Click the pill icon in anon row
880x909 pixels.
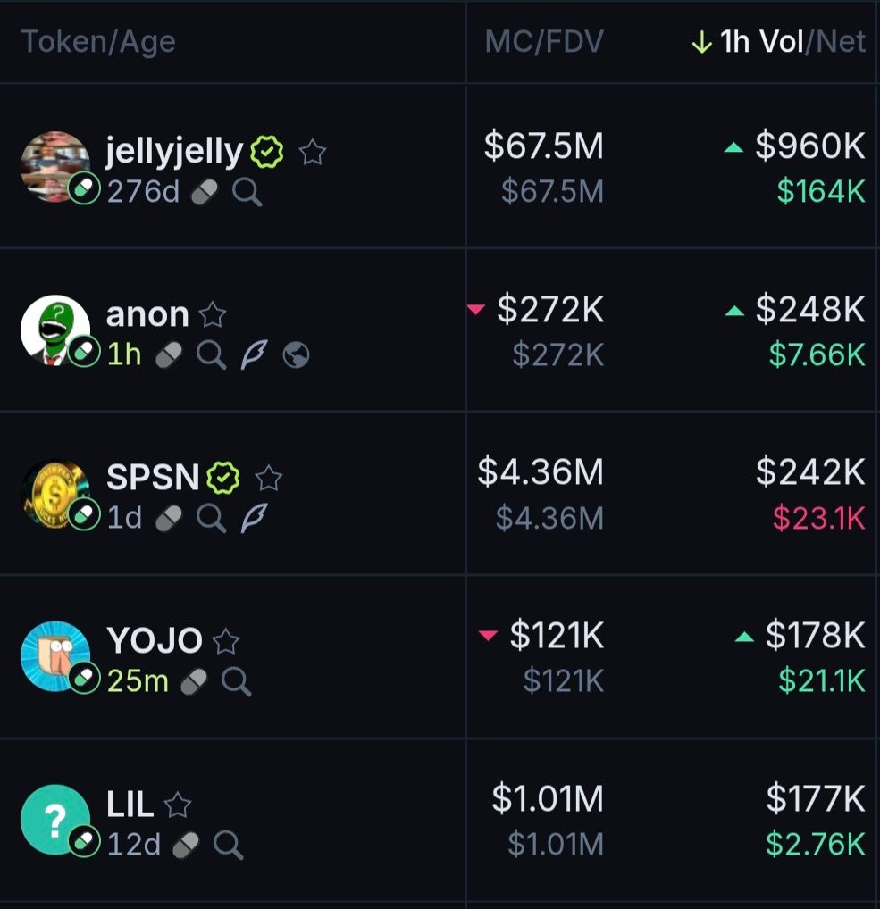tap(168, 355)
